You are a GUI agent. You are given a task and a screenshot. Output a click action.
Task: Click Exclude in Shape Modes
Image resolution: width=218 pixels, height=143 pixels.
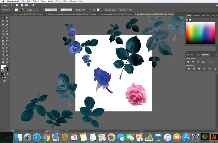pos(203,62)
